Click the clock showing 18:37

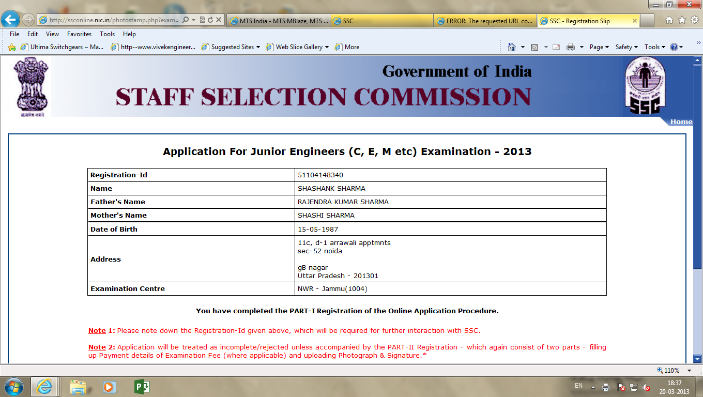click(674, 387)
